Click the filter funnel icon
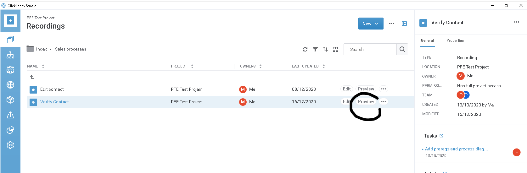 point(315,49)
